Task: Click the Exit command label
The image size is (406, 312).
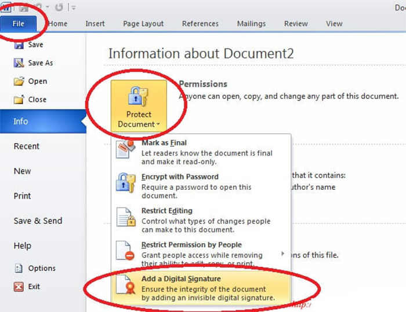Action: 34,287
